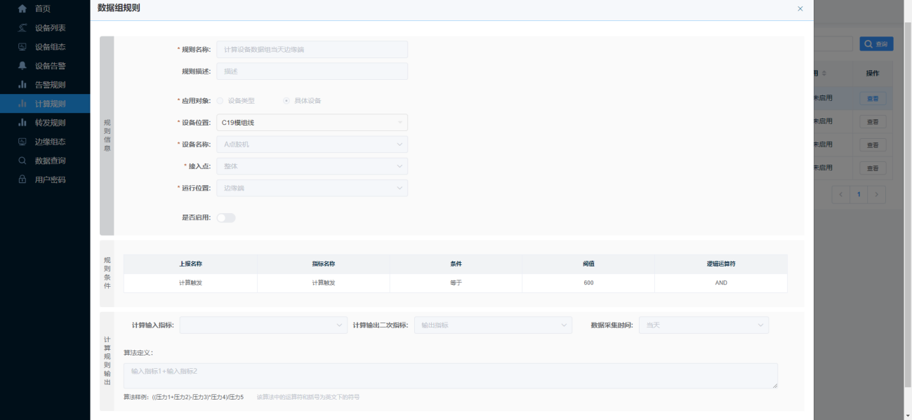The image size is (912, 420).
Task: Open 转发规则 menu item
Action: (x=50, y=123)
